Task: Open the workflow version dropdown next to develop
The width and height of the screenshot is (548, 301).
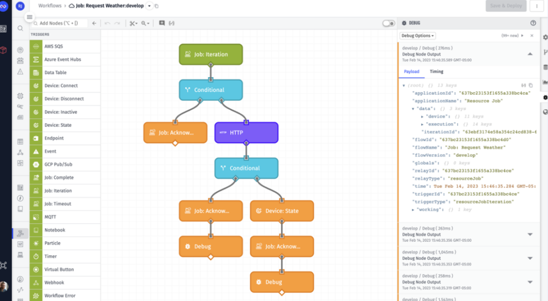Action: point(149,6)
